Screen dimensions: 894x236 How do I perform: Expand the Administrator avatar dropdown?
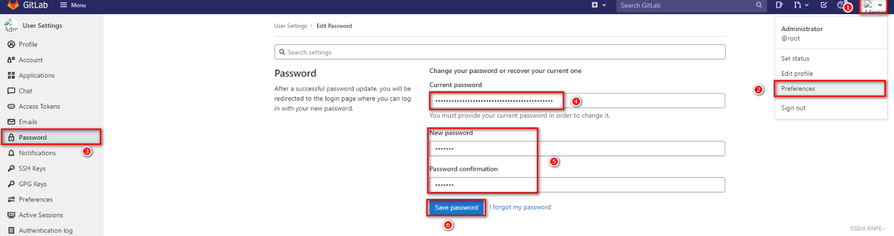click(873, 5)
